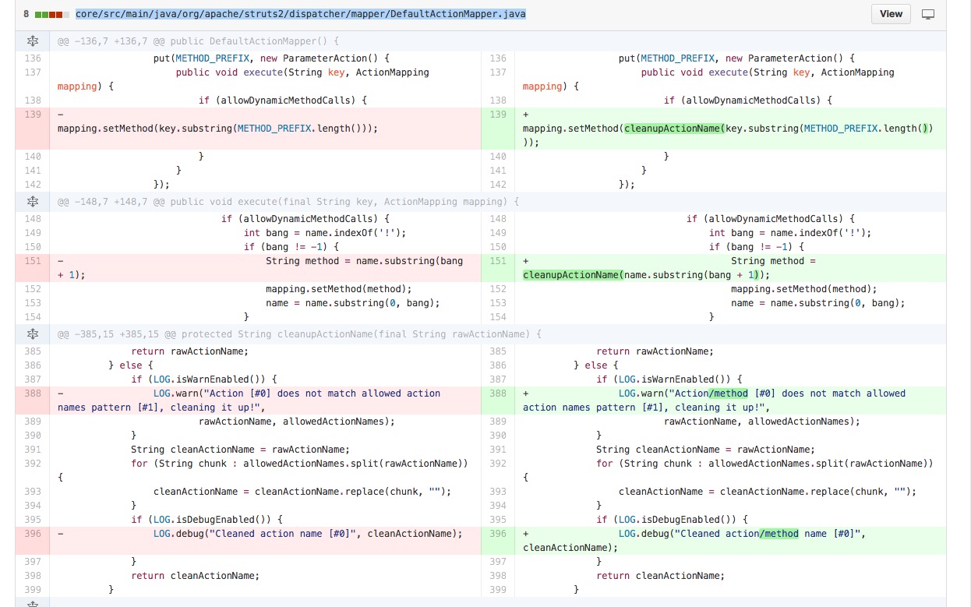971x607 pixels.
Task: Select added line number 139 on right
Action: click(x=498, y=115)
